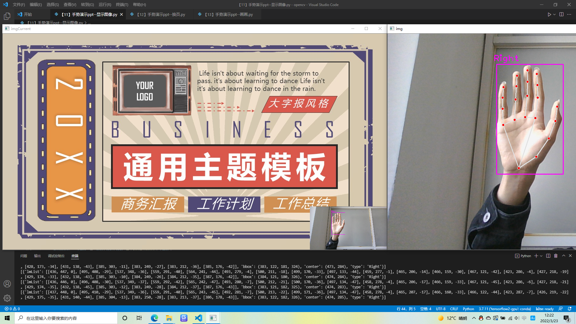Open the QQ penguin tray icon
576x324 pixels.
481,318
